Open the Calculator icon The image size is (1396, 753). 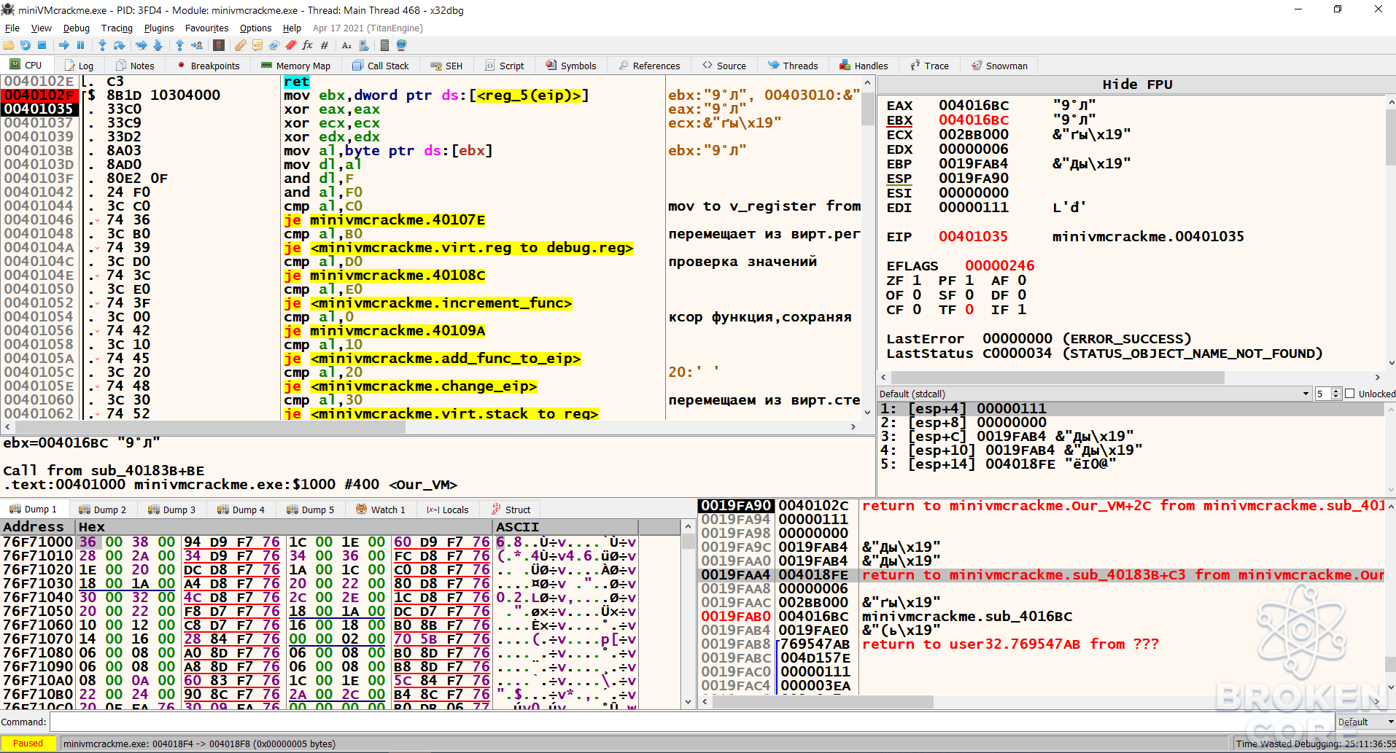tap(384, 45)
